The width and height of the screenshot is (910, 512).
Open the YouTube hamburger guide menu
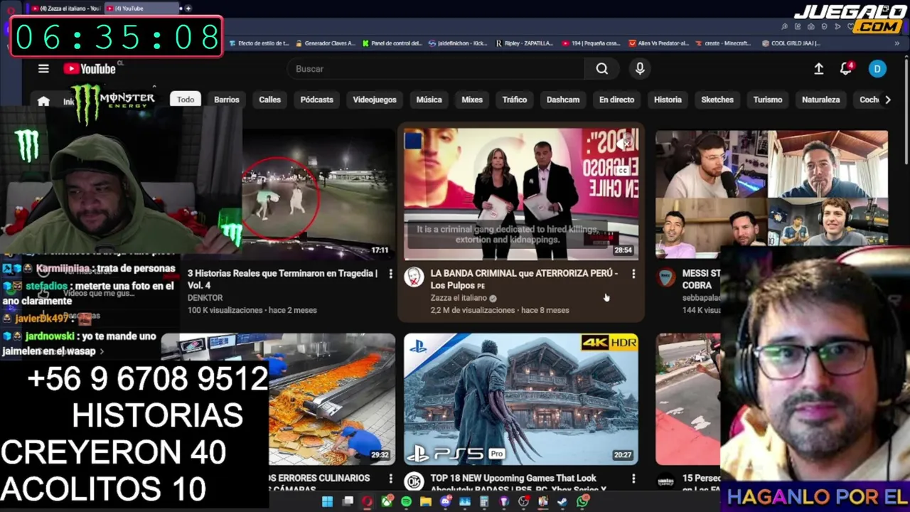click(x=43, y=69)
